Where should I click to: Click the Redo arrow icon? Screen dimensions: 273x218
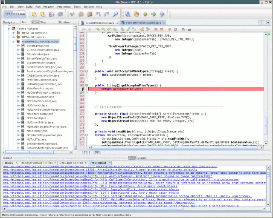(107, 14)
